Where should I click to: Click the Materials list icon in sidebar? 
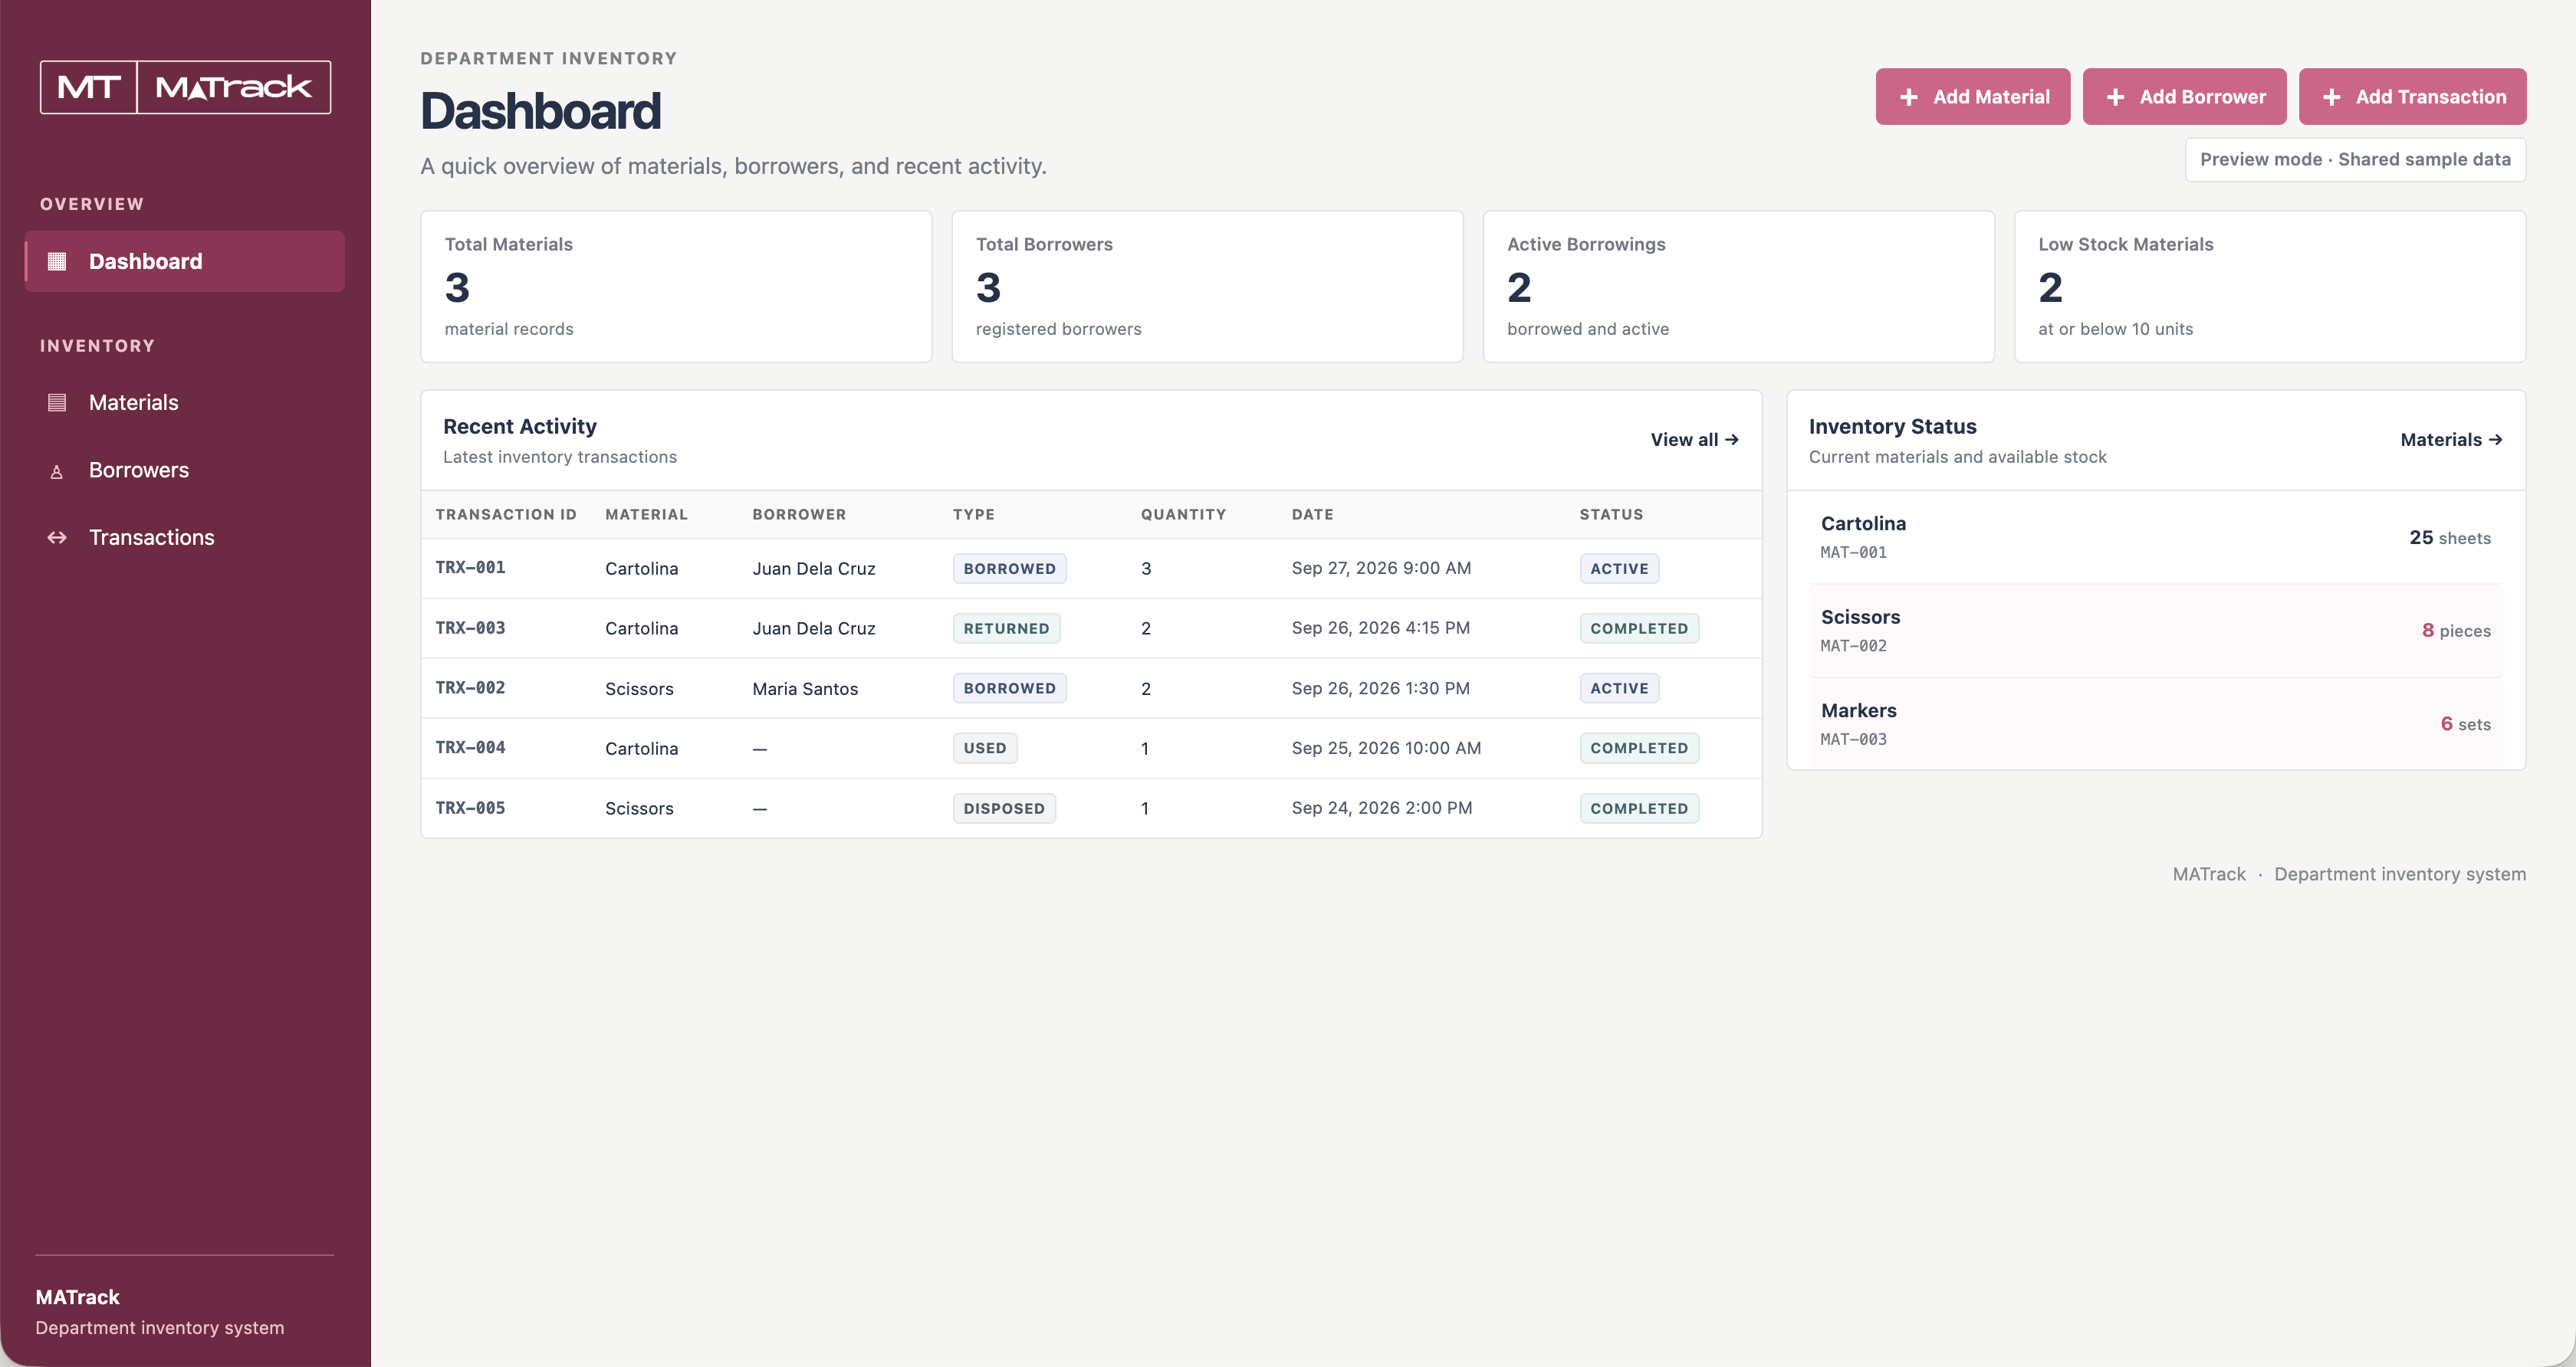coord(57,403)
